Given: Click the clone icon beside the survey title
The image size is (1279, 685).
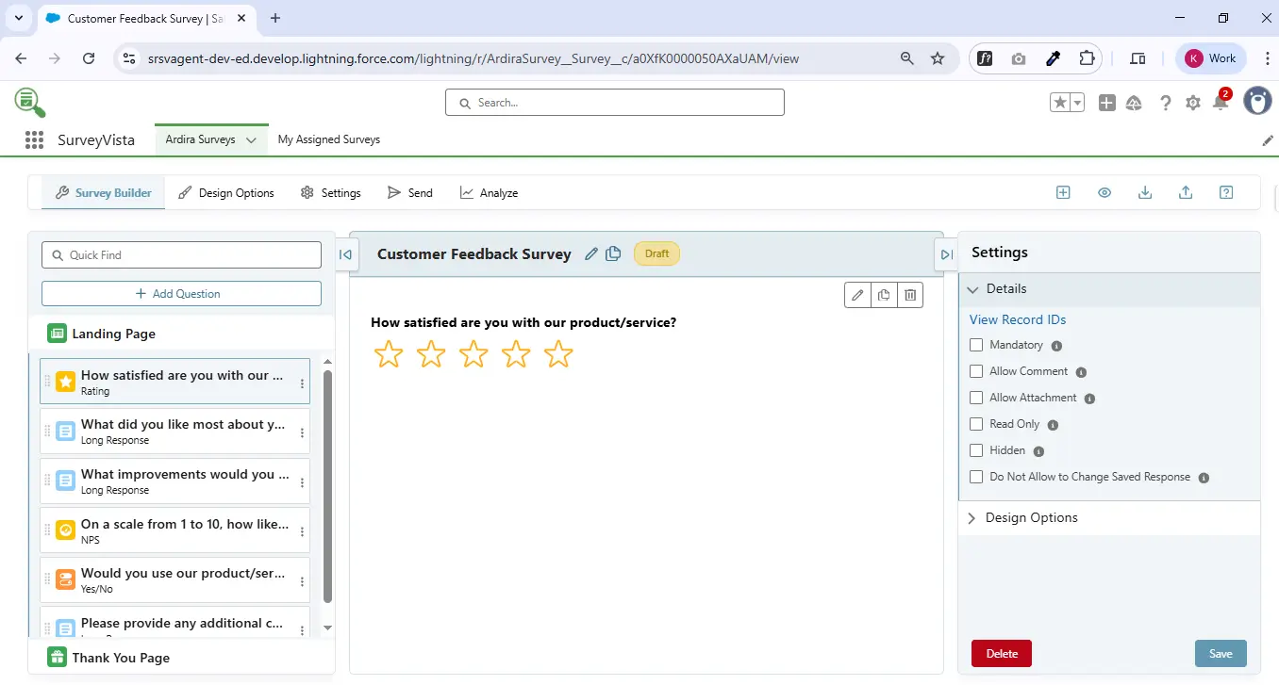Looking at the screenshot, I should [x=613, y=253].
